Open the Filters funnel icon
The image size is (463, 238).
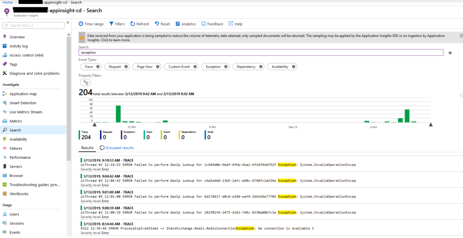pos(111,24)
